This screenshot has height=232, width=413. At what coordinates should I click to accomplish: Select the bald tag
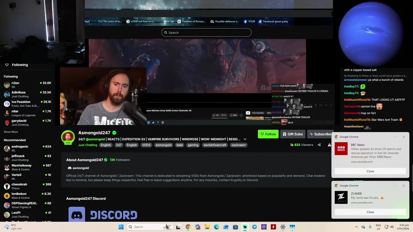[x=180, y=145]
